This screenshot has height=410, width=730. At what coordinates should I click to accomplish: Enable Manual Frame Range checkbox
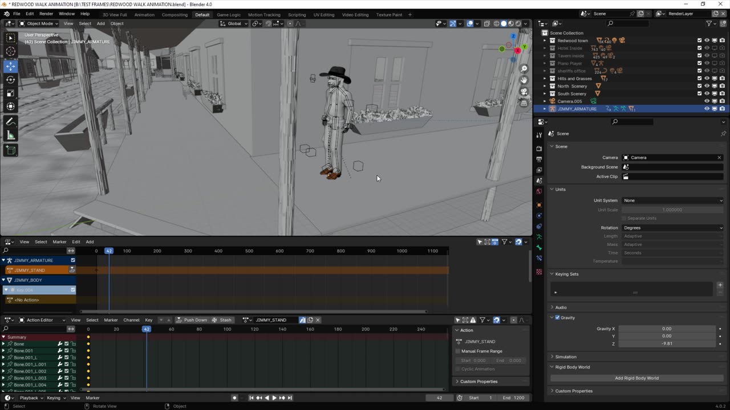[457, 351]
